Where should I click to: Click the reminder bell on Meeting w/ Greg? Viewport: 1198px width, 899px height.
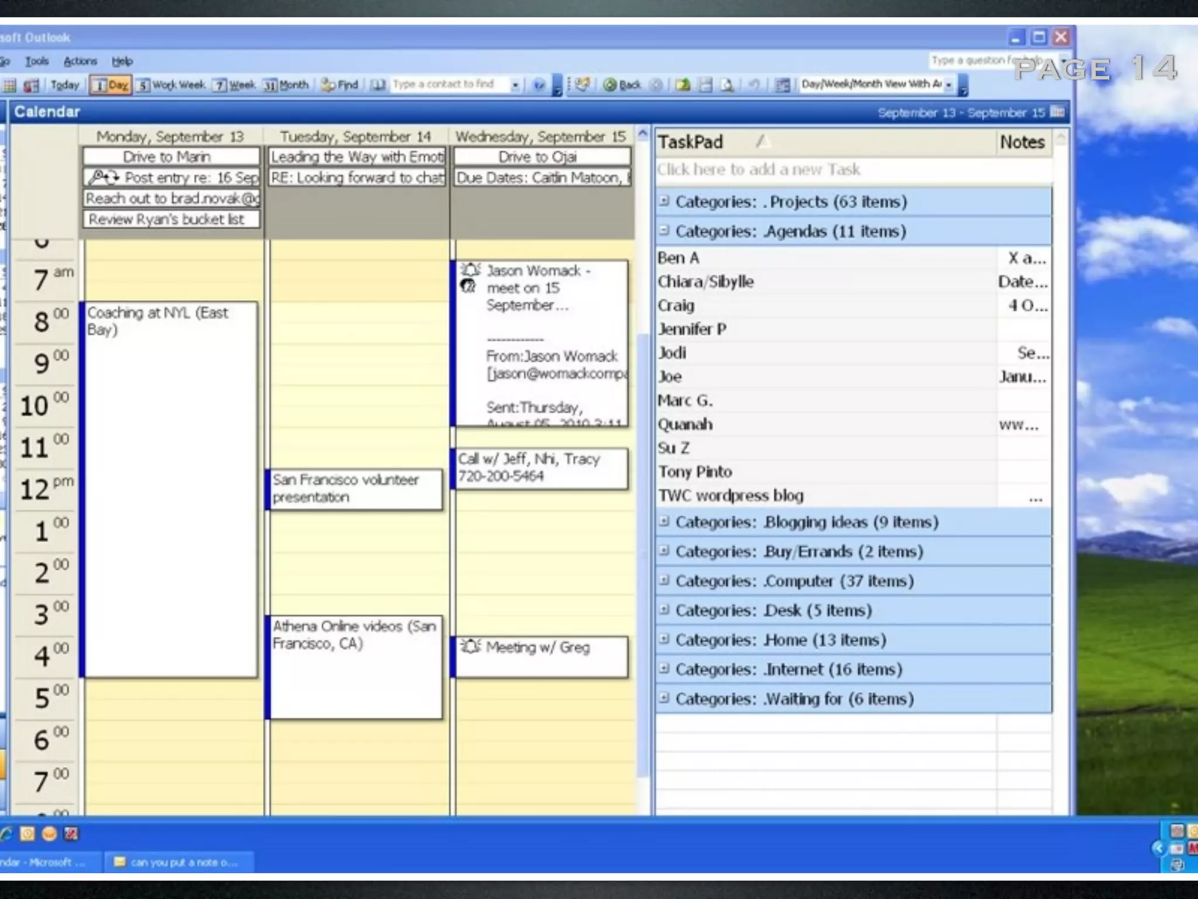pyautogui.click(x=470, y=647)
